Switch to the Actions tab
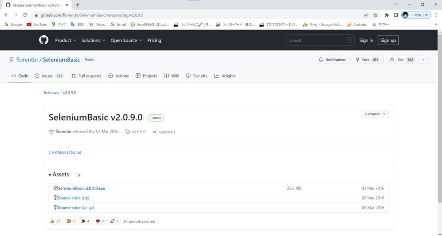The image size is (442, 236). [x=118, y=76]
